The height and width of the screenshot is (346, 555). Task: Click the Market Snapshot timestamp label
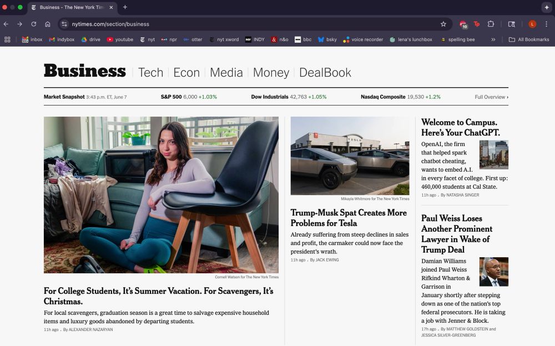click(85, 97)
